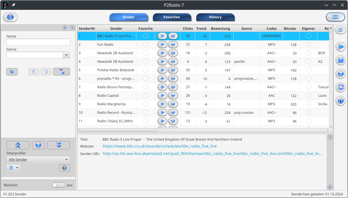348x198 pixels.
Task: Click the refresh arrows icon in right sidebar
Action: pyautogui.click(x=341, y=87)
